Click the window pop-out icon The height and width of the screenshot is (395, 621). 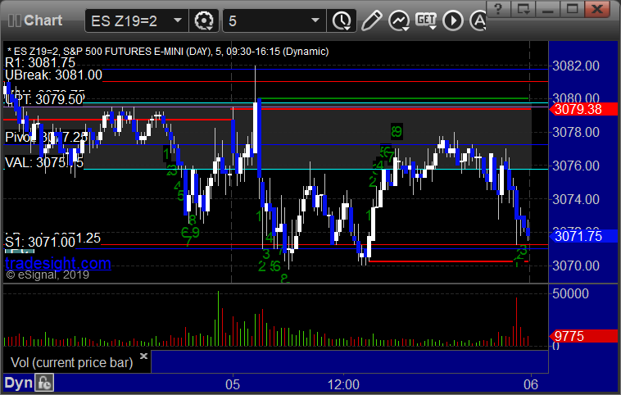coord(523,9)
